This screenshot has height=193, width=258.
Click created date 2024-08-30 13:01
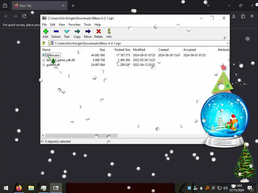coord(169,55)
